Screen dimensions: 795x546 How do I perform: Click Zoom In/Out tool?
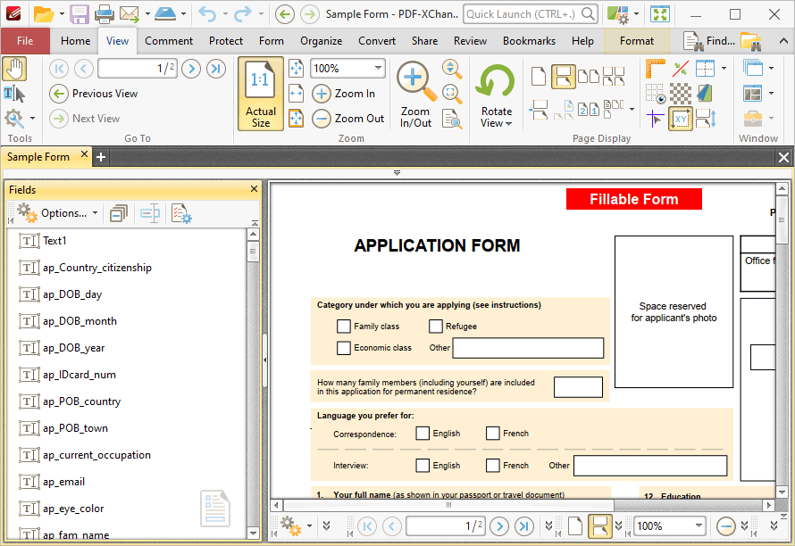(415, 95)
